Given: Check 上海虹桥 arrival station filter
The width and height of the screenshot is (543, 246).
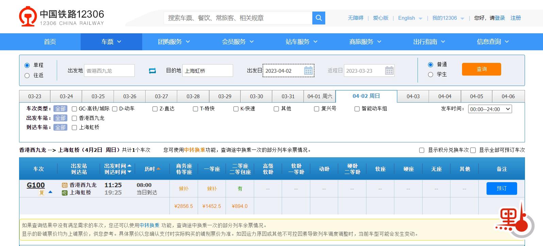Looking at the screenshot, I should [74, 128].
